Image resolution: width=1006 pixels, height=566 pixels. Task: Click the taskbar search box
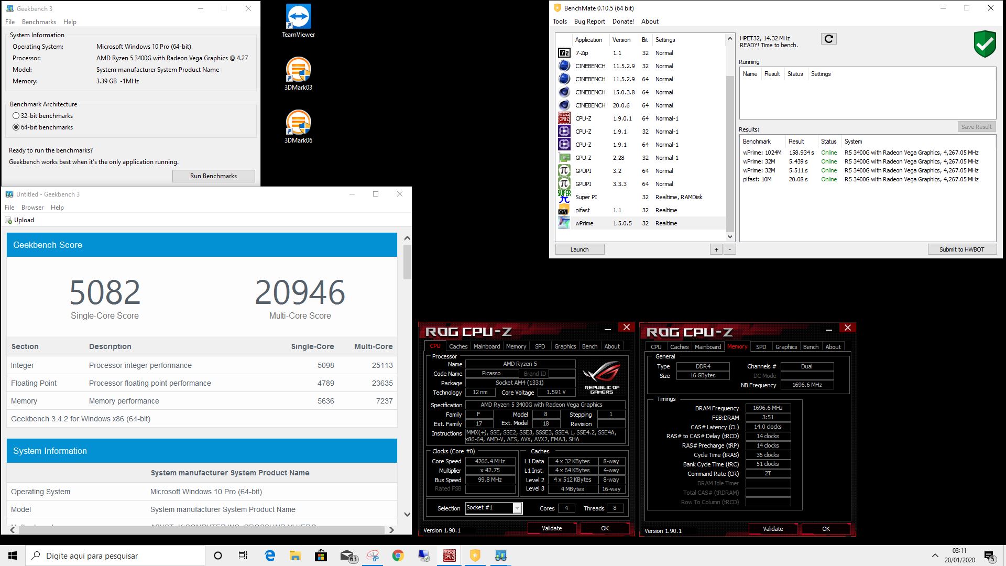[115, 556]
